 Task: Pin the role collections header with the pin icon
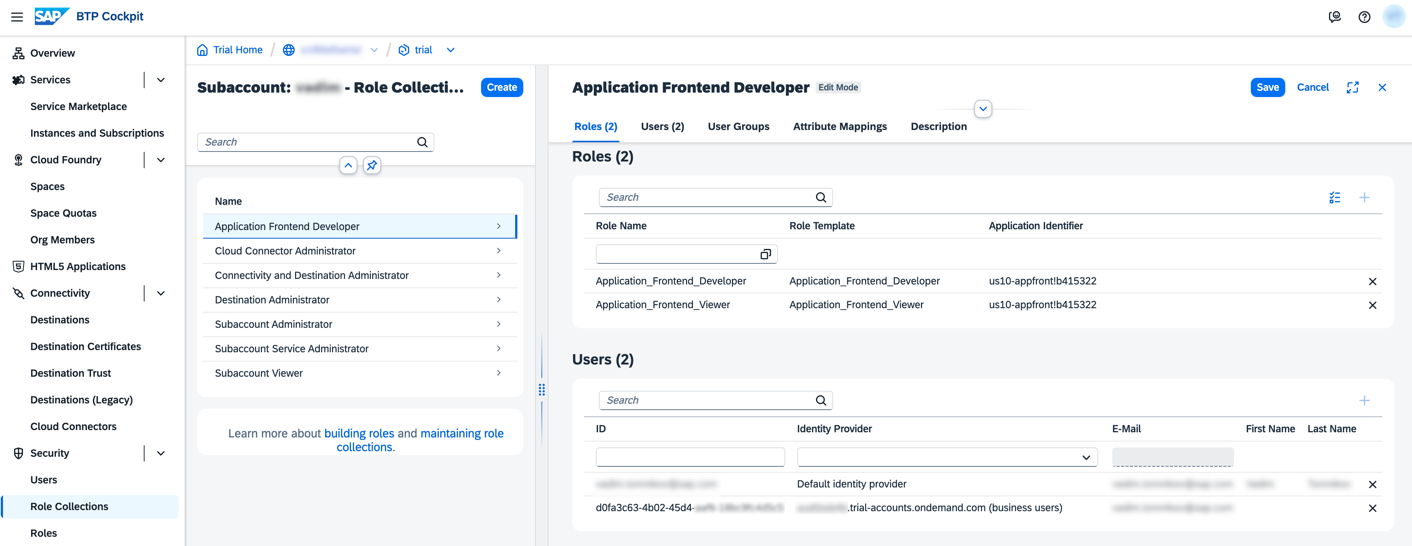[372, 165]
